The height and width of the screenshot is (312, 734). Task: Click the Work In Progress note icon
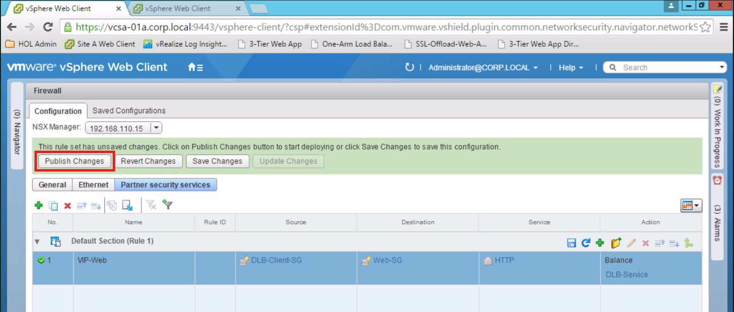pyautogui.click(x=717, y=88)
